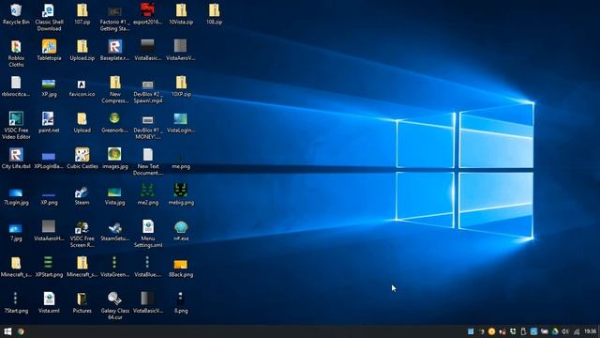Screen dimensions: 600x338
Task: Select the rbloxcitca file icon
Action: click(x=16, y=86)
